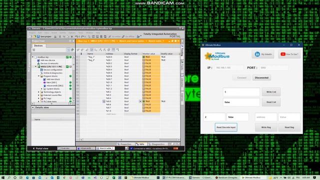Click the Go offline toolbar icon

123,36
